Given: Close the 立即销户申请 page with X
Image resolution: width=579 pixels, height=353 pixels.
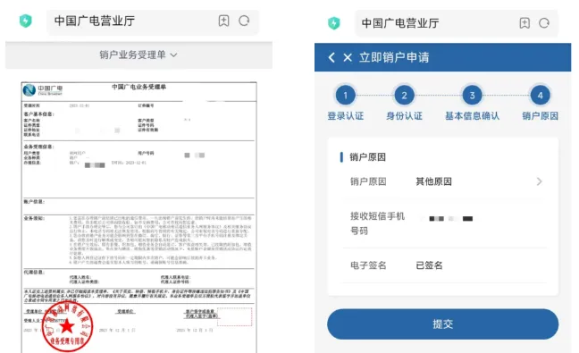Looking at the screenshot, I should pyautogui.click(x=348, y=57).
